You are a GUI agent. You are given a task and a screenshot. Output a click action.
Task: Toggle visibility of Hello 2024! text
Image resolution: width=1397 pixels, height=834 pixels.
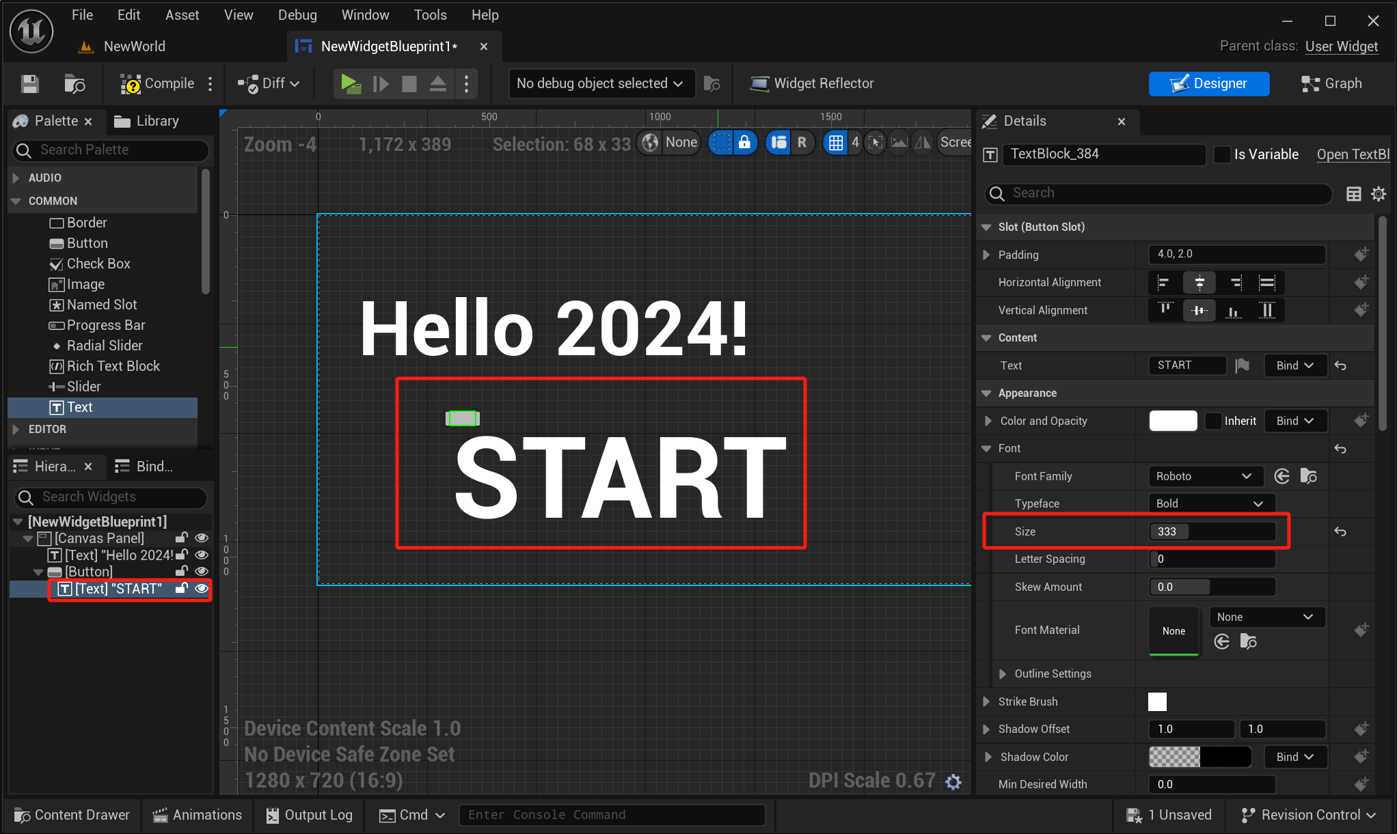click(x=202, y=555)
